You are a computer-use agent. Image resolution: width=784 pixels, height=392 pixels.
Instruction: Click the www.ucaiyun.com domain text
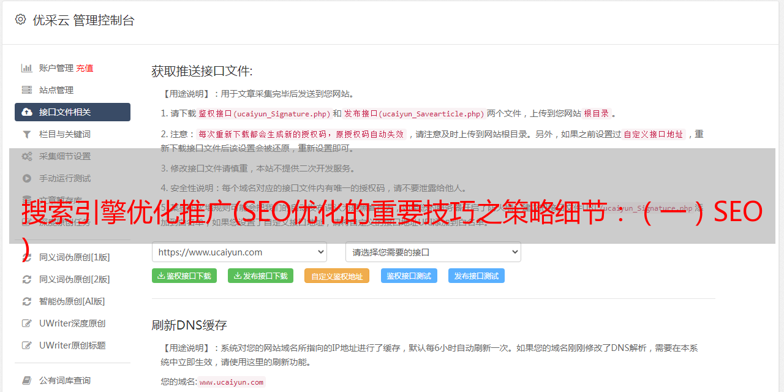click(x=232, y=382)
